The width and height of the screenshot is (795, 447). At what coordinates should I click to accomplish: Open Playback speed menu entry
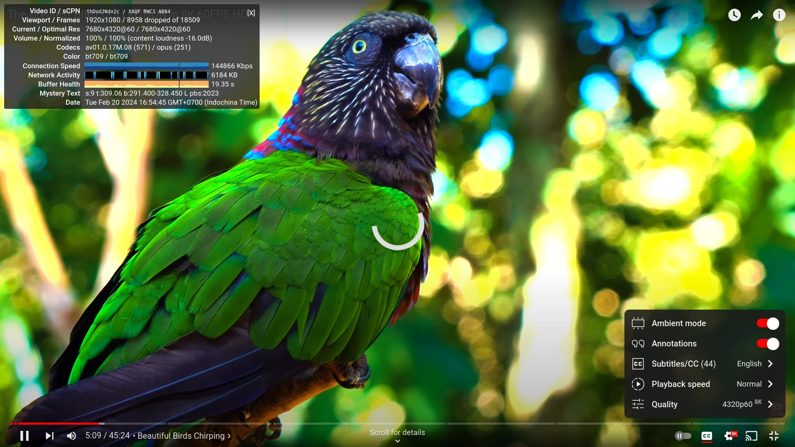tap(705, 384)
